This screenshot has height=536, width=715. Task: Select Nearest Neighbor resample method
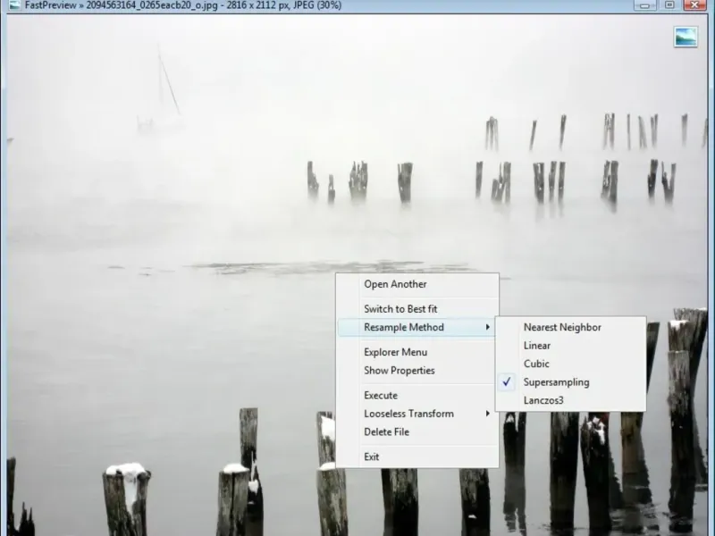(571, 327)
